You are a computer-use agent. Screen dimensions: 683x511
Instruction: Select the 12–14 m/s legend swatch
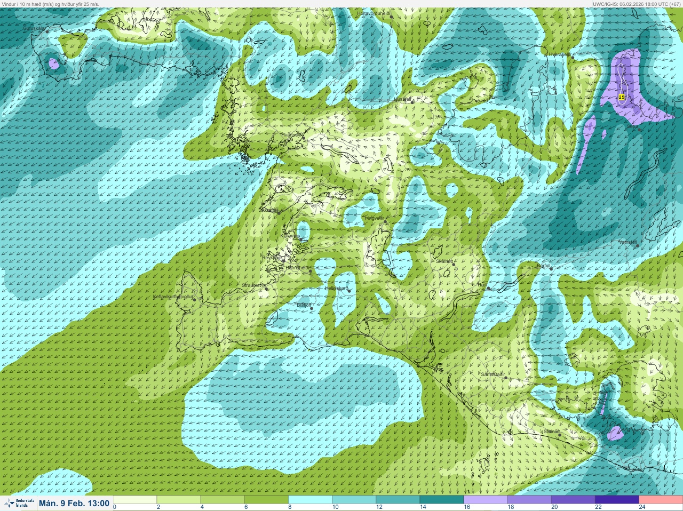399,500
